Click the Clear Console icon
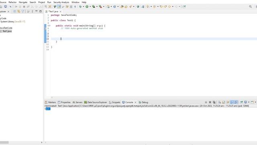257x145 pixels. tap(220, 102)
